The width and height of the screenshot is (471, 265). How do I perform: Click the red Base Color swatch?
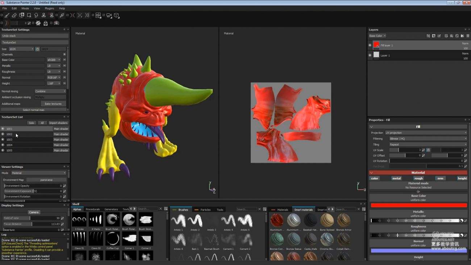(418, 205)
